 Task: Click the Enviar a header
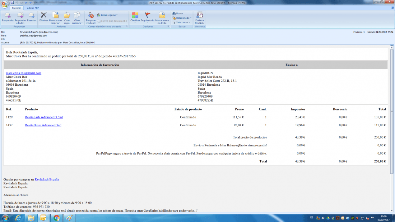292,65
